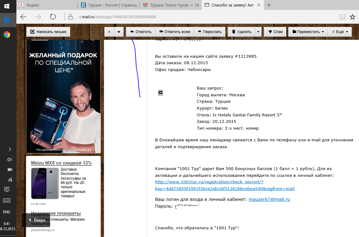Image resolution: width=359 pixels, height=237 pixels.
Task: Go to next message down arrow
Action: click(119, 32)
